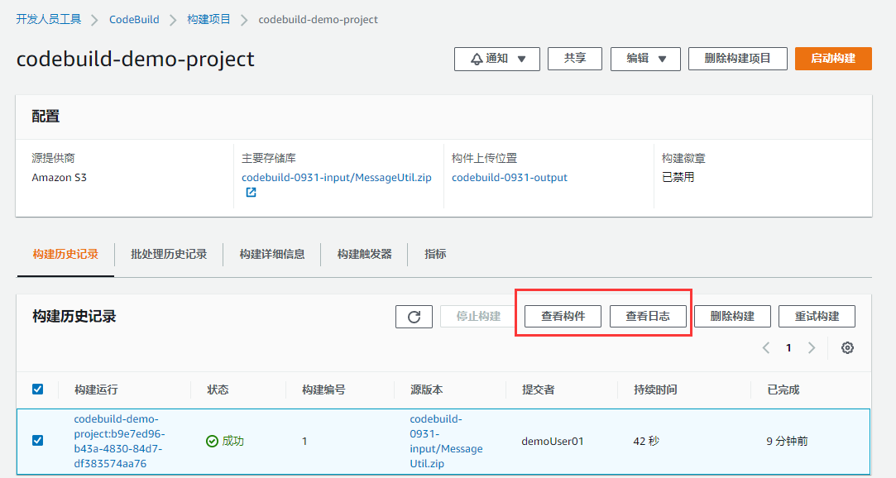896x478 pixels.
Task: Click the orange 启动构建 button
Action: [833, 58]
